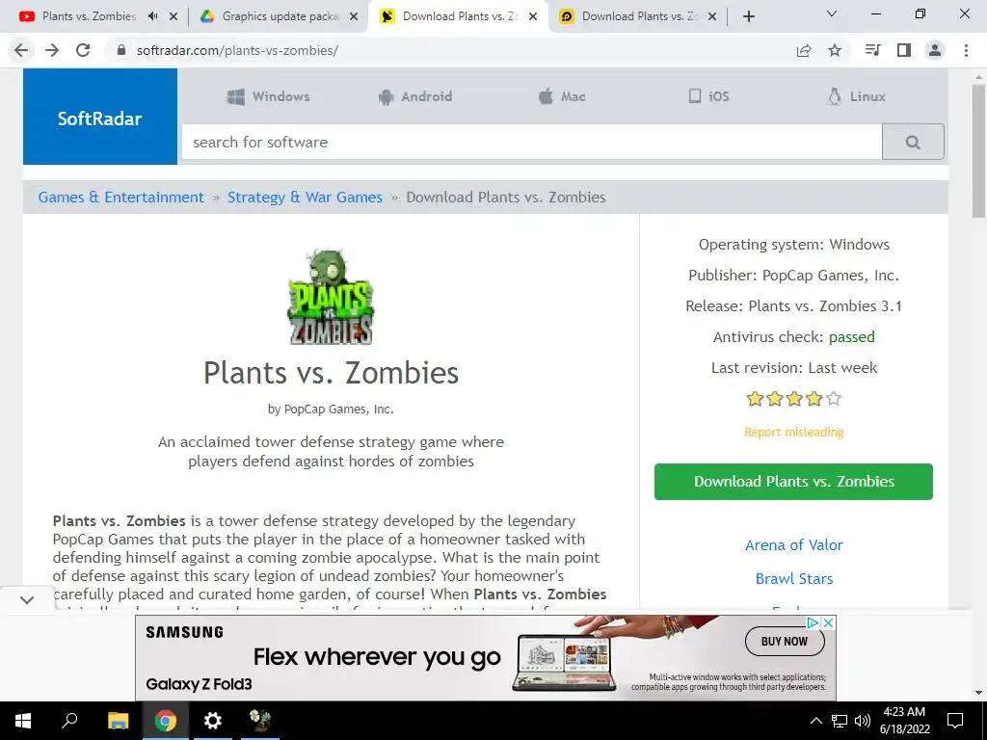Bookmark this page with the star
The width and height of the screenshot is (987, 740).
835,50
